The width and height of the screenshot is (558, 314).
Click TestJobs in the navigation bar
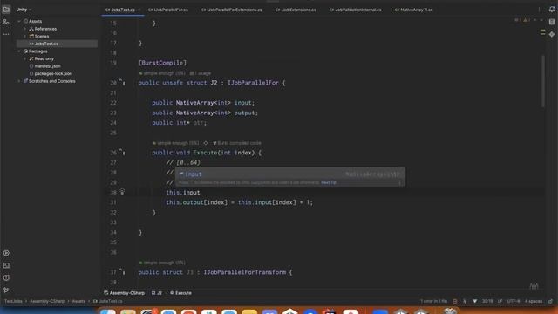(13, 301)
